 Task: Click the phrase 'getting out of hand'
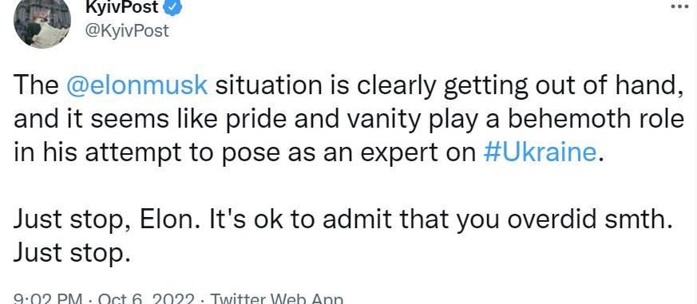click(x=562, y=86)
